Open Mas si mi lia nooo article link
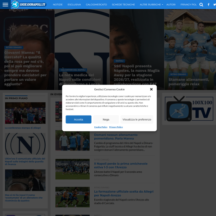Screen dimensions: 216x216 24,198
